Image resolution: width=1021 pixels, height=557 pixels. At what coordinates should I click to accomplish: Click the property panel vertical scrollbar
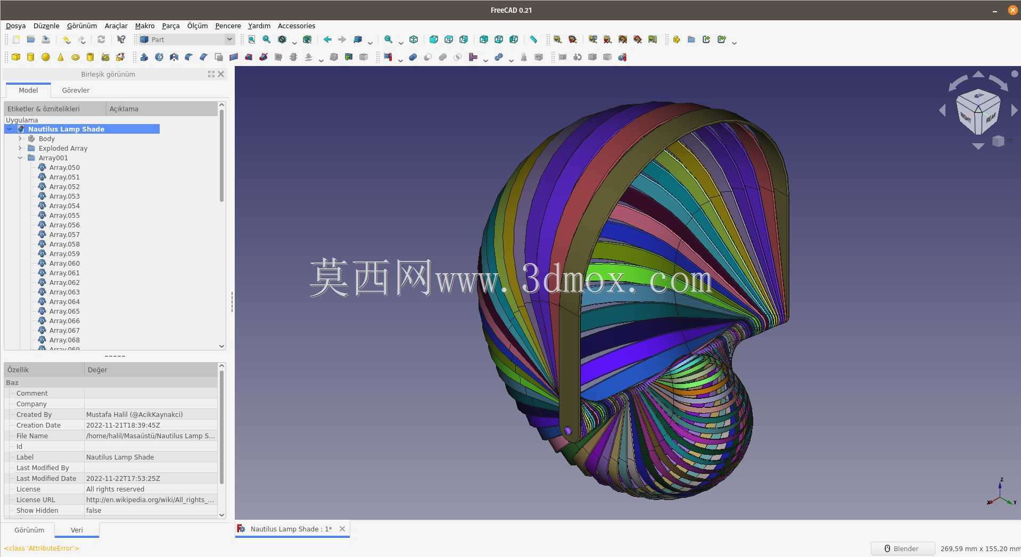click(x=222, y=428)
